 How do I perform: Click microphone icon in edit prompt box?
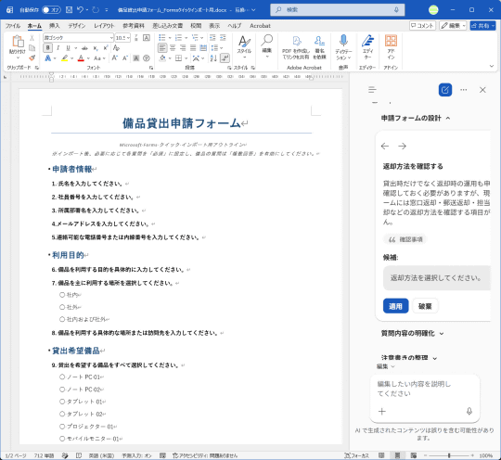click(469, 411)
